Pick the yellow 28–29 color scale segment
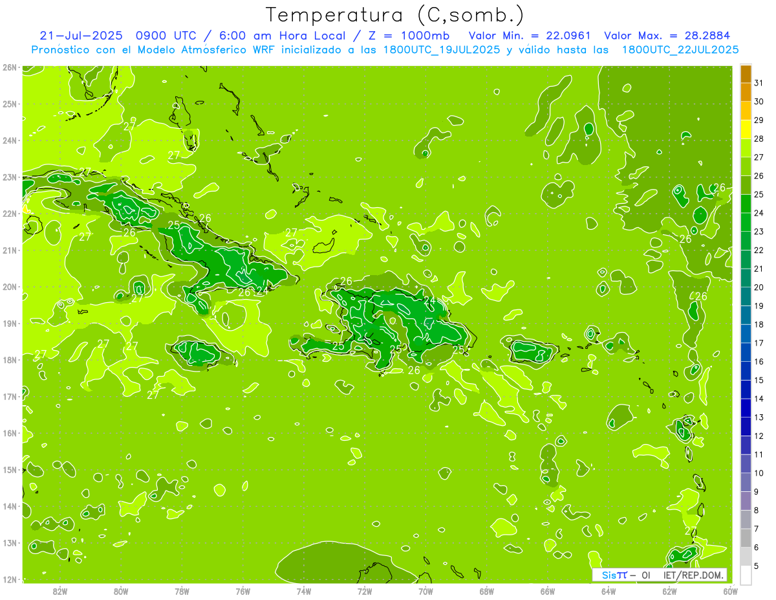Image resolution: width=776 pixels, height=600 pixels. [x=746, y=129]
